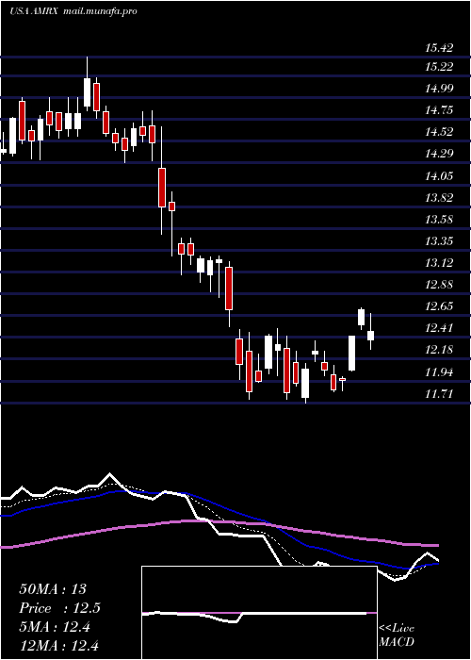Click the 13.58 price axis label
471x660 pixels.
click(x=439, y=220)
